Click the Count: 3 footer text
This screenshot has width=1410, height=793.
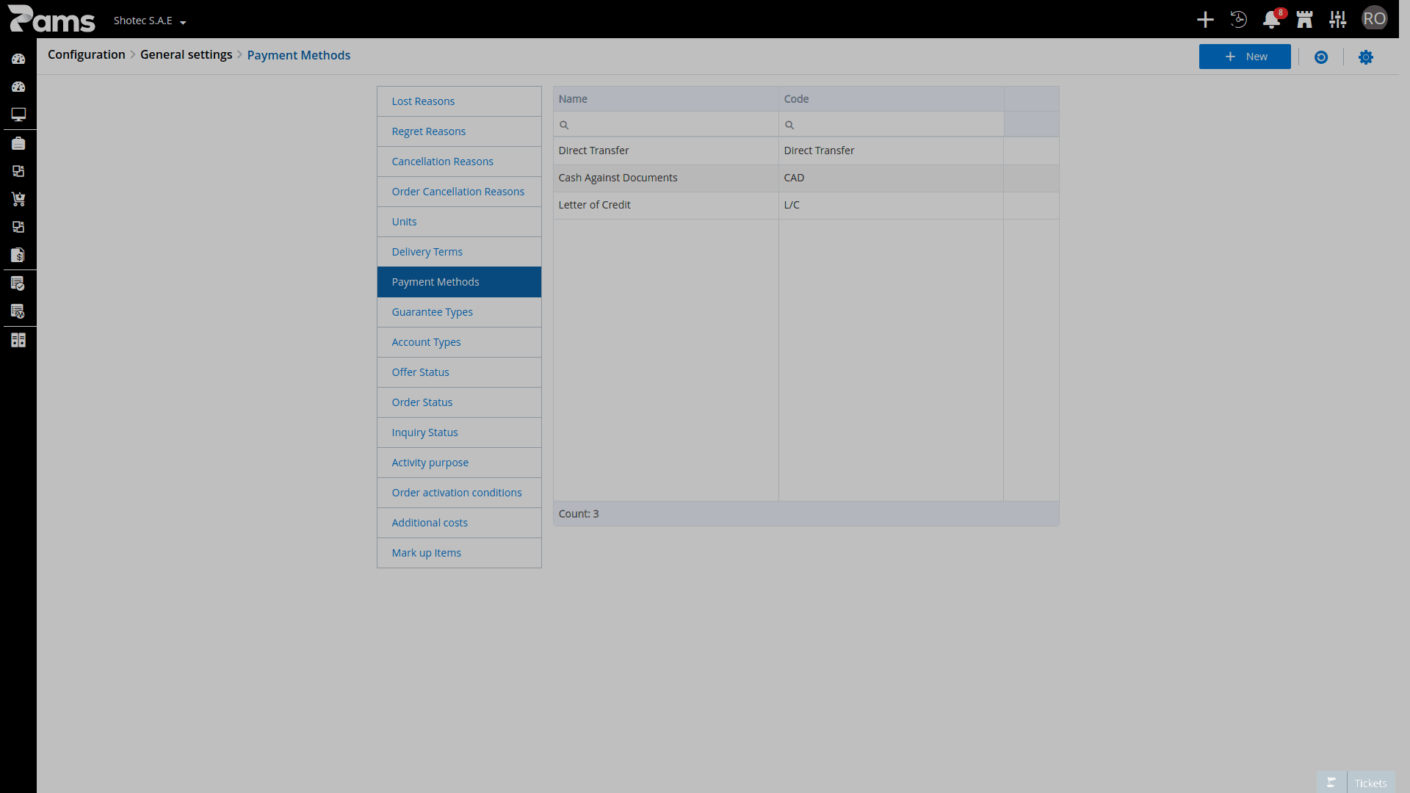point(579,514)
